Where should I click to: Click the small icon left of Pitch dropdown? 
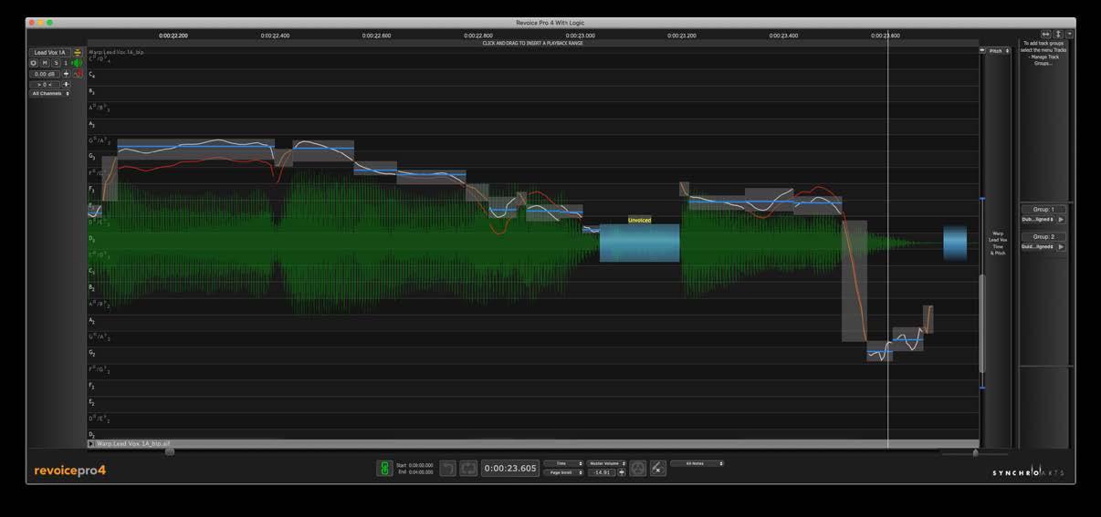tap(982, 51)
